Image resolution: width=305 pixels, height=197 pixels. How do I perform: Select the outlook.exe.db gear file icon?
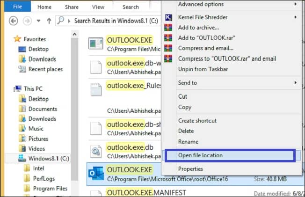[x=96, y=152]
